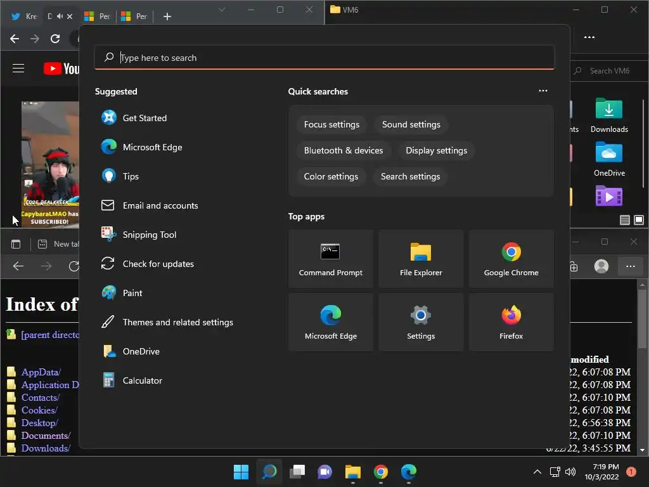Screen dimensions: 649x487
Task: Open clock and date 7:19 PM panel
Action: point(602,472)
